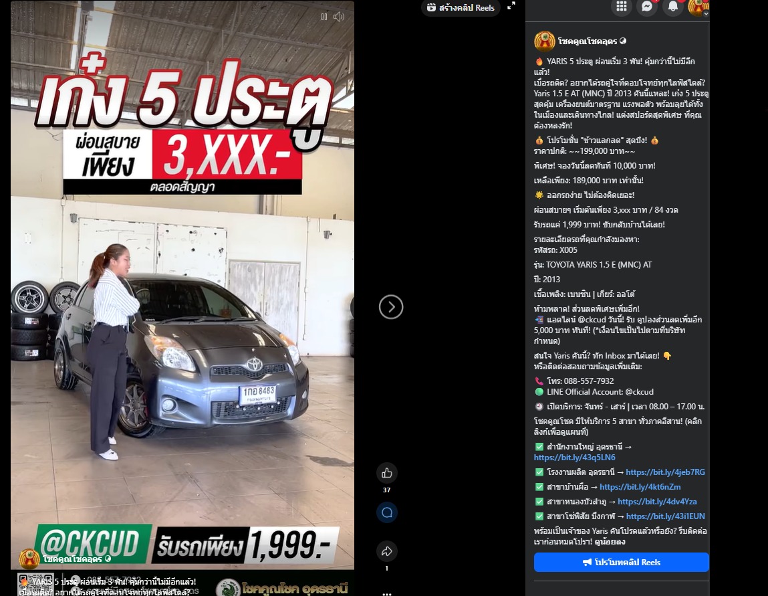
Task: Open account profile menu
Action: coord(698,7)
